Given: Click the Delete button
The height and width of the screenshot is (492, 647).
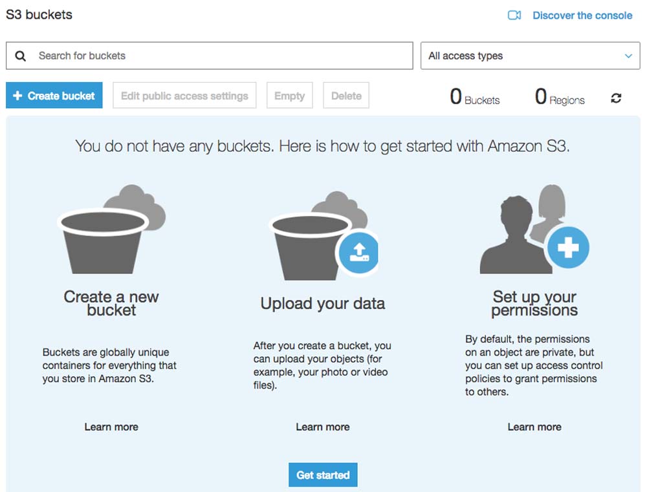Looking at the screenshot, I should click(x=346, y=95).
